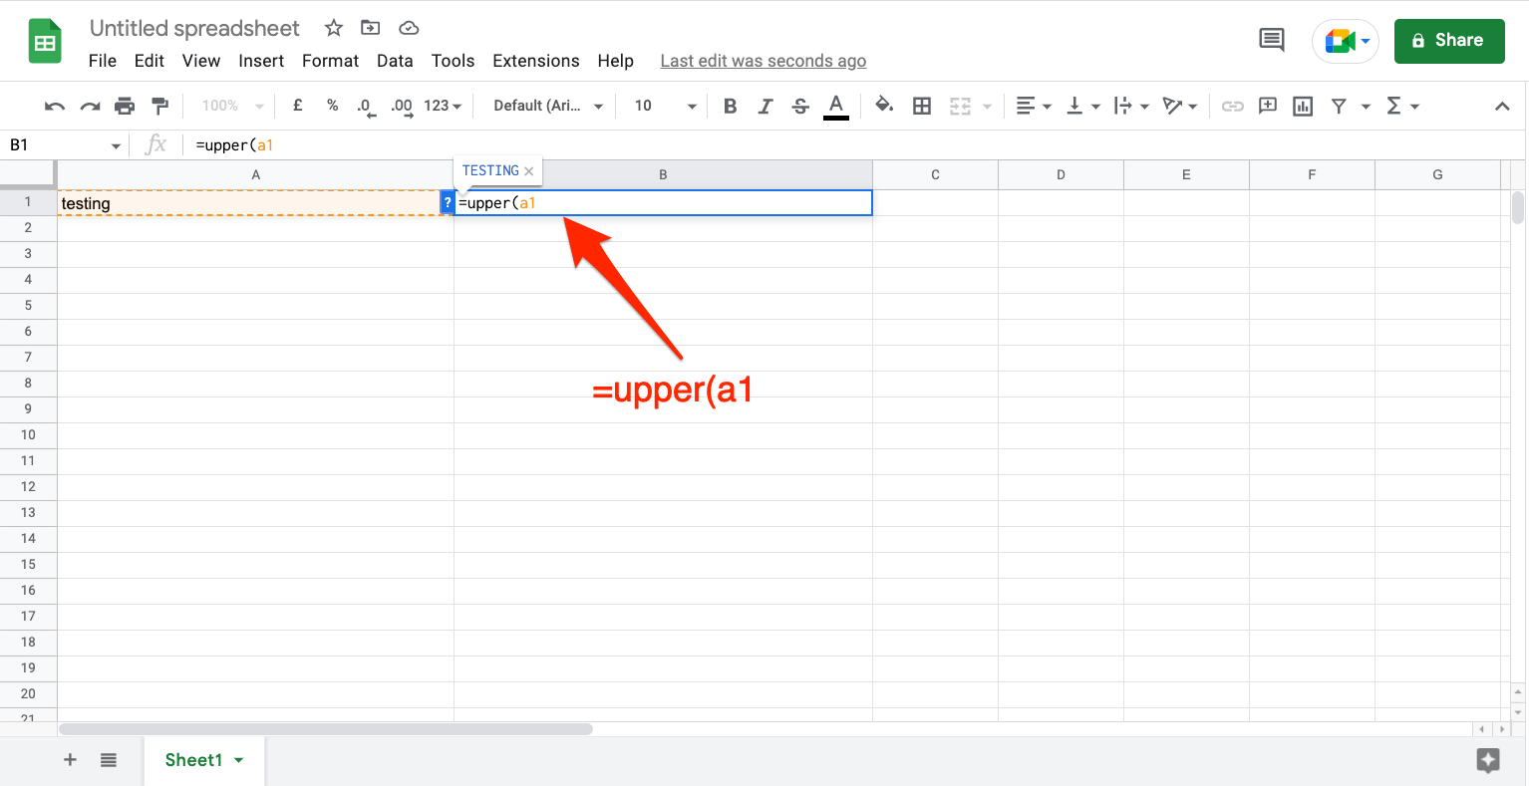This screenshot has width=1529, height=786.
Task: Open the Format menu
Action: click(330, 61)
